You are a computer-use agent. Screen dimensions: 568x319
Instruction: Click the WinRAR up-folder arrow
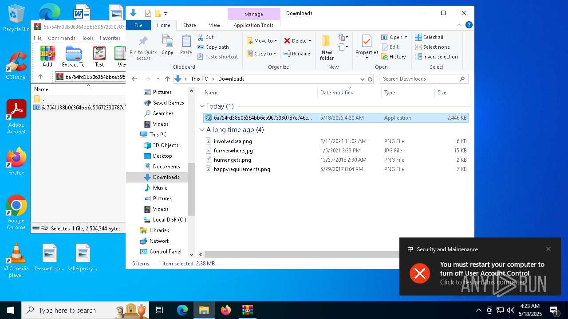(x=40, y=77)
